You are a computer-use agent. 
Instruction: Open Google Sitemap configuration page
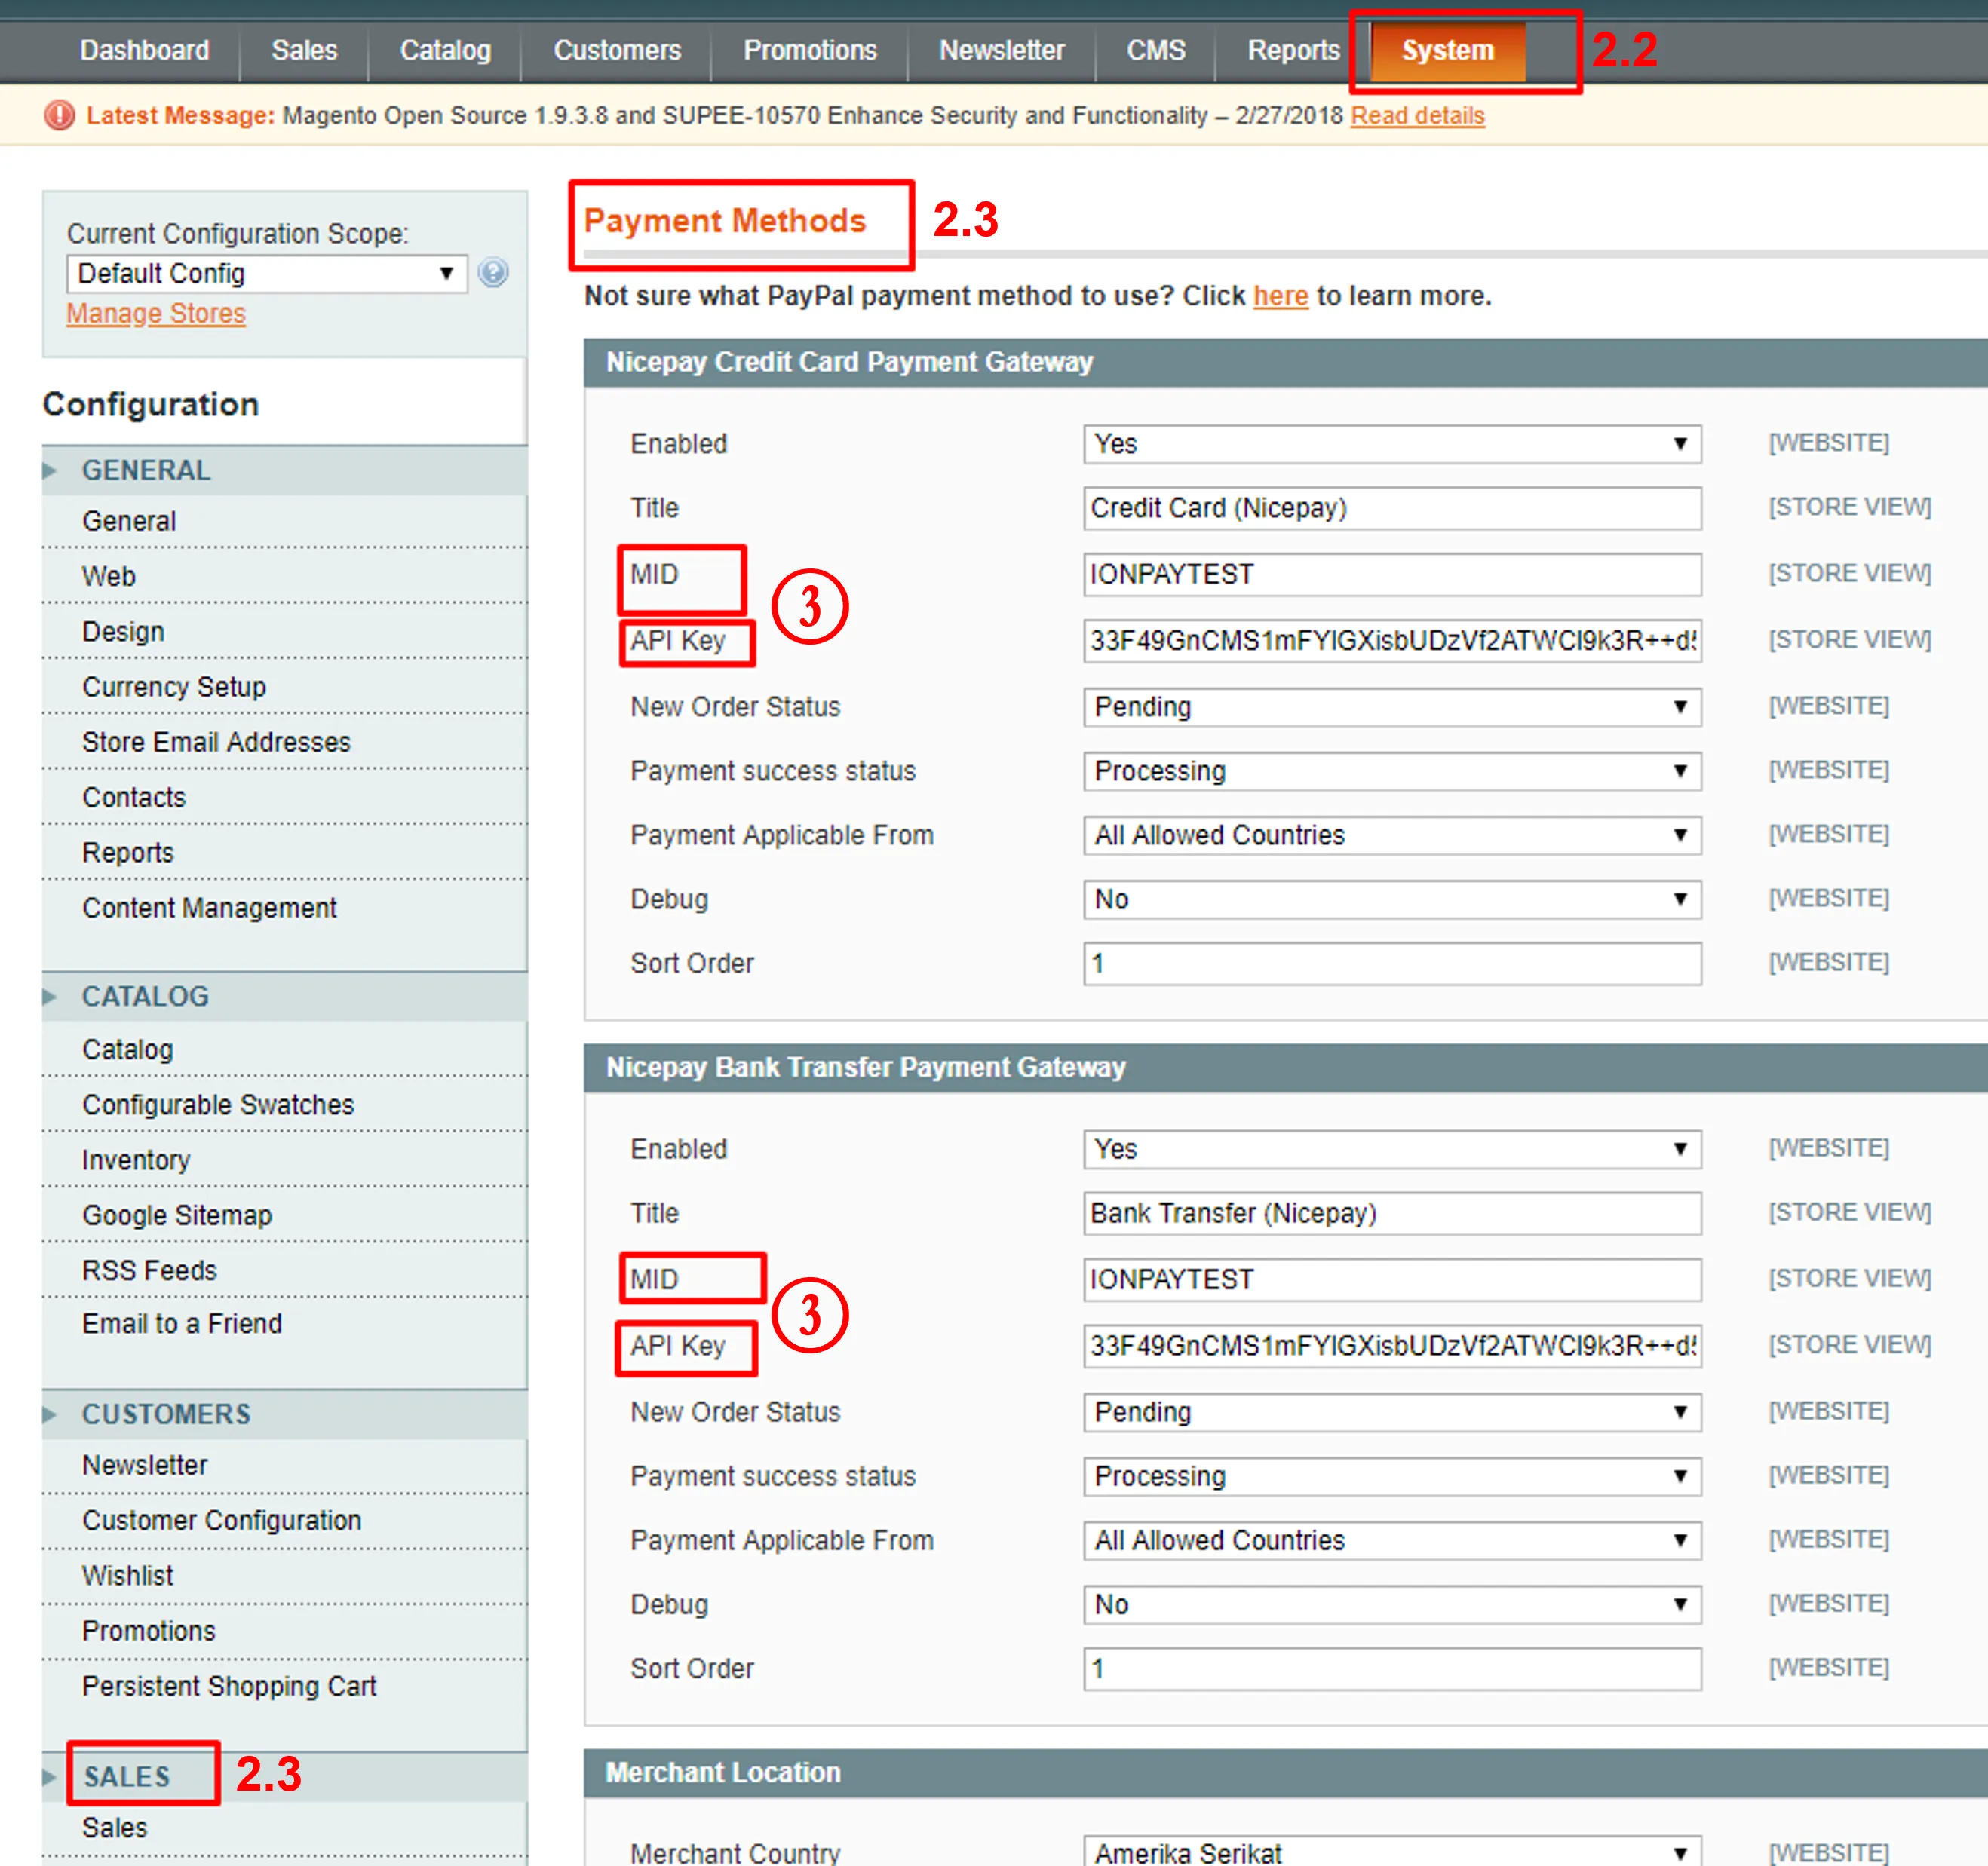pos(284,1215)
